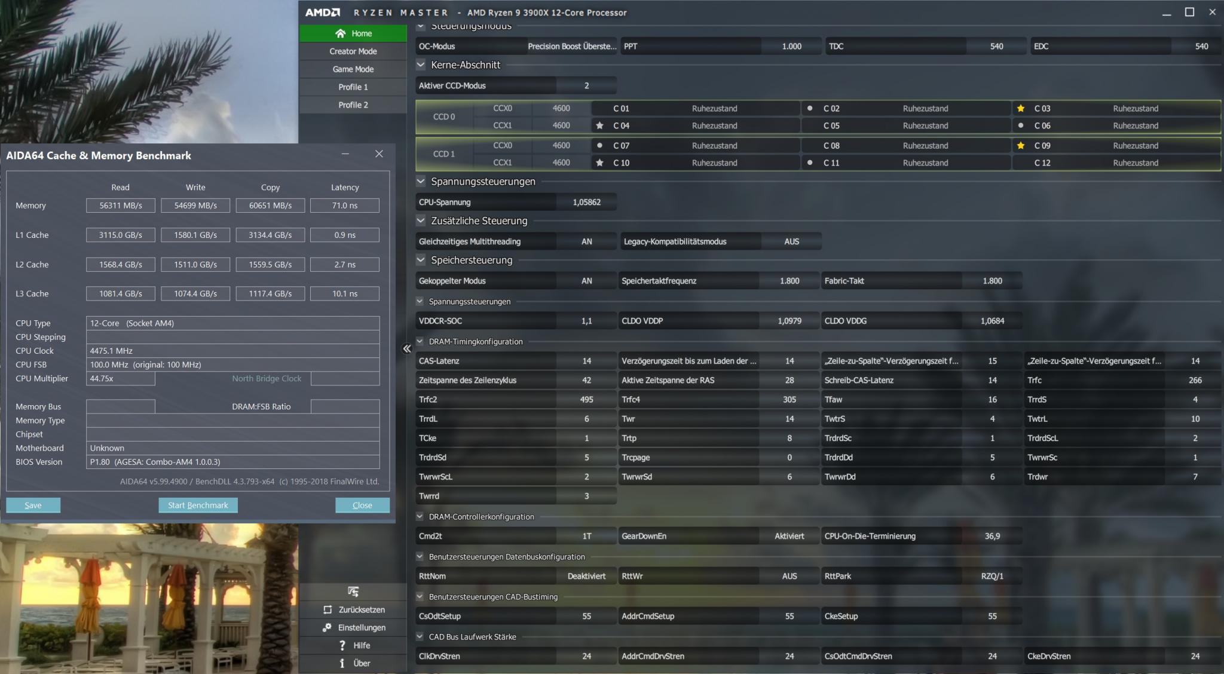The width and height of the screenshot is (1224, 674).
Task: Collapse the Spannungssteuerungen section under Kerne
Action: pyautogui.click(x=421, y=181)
